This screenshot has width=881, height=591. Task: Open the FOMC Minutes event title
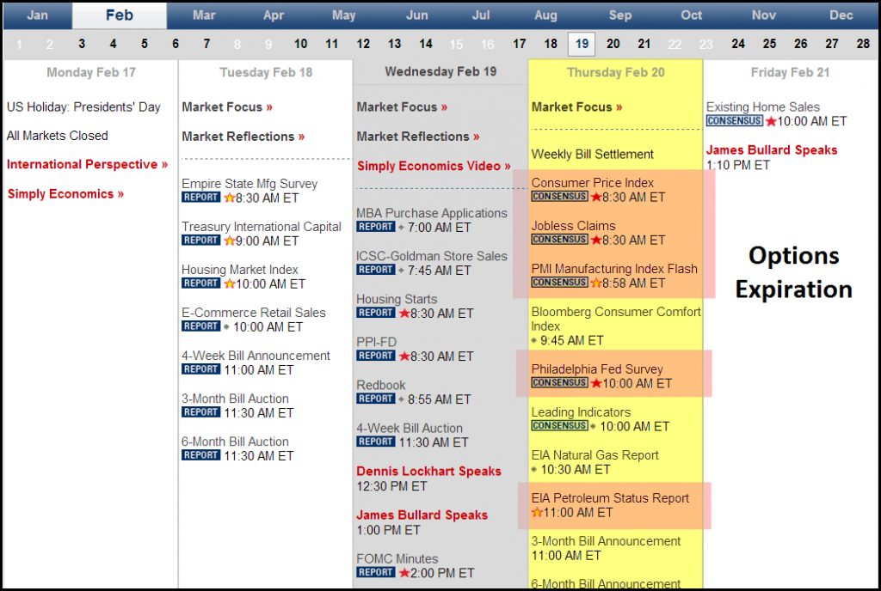pos(397,559)
